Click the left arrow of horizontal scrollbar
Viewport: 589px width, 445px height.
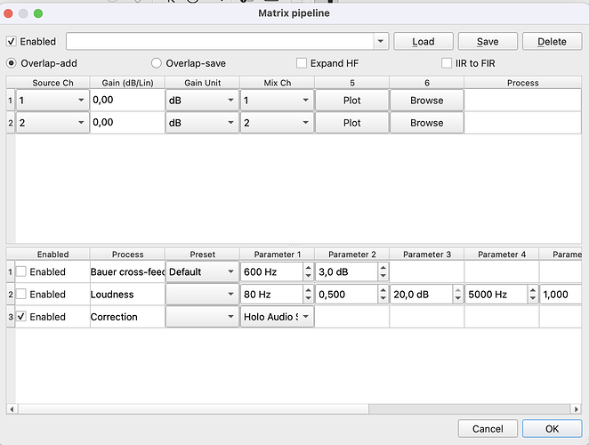point(12,409)
